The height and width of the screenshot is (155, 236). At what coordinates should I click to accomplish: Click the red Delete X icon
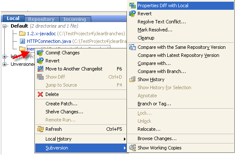(x=40, y=94)
